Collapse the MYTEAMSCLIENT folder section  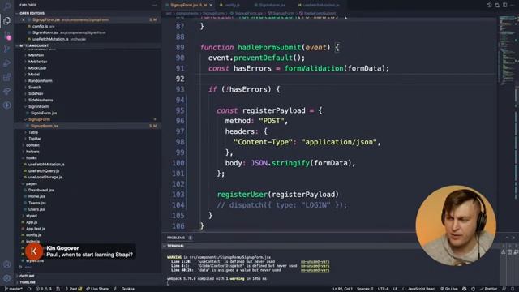click(34, 45)
